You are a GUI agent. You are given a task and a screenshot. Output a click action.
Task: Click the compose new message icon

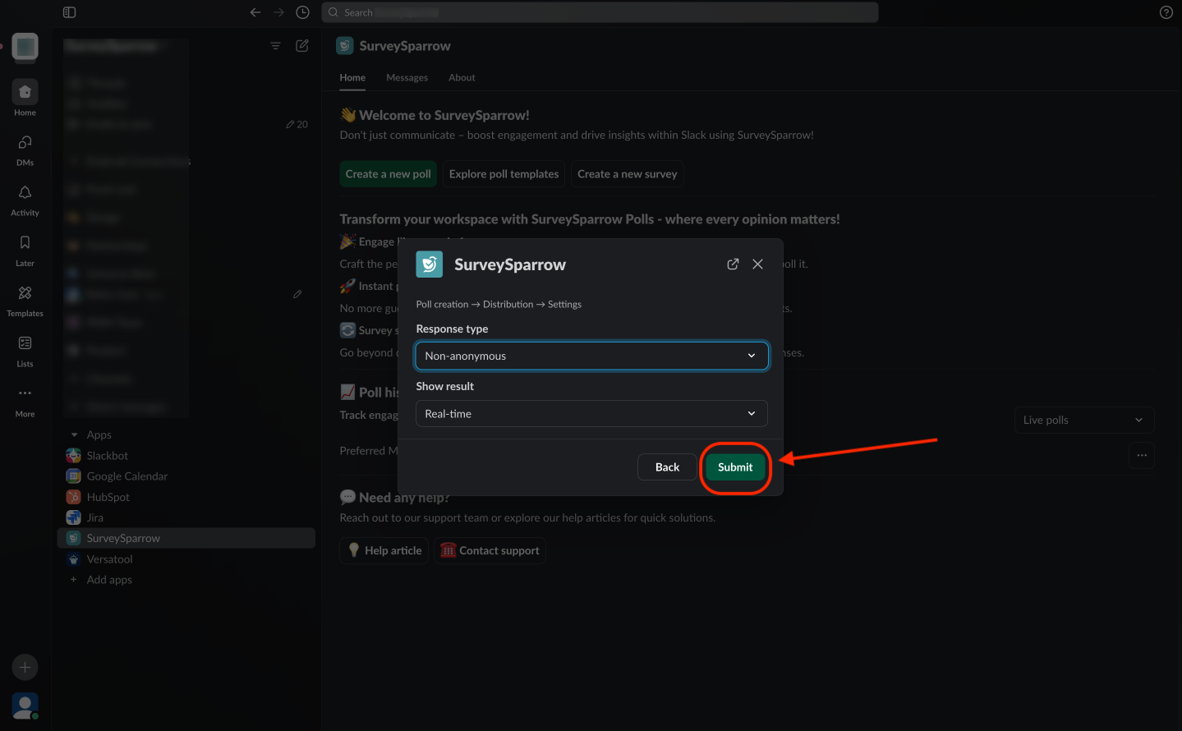pos(302,46)
